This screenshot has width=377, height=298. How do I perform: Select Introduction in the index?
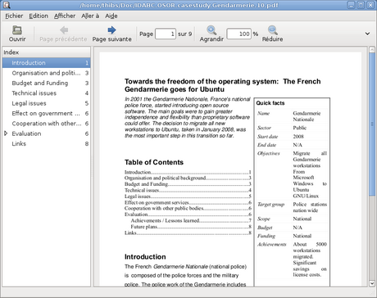tap(47, 63)
